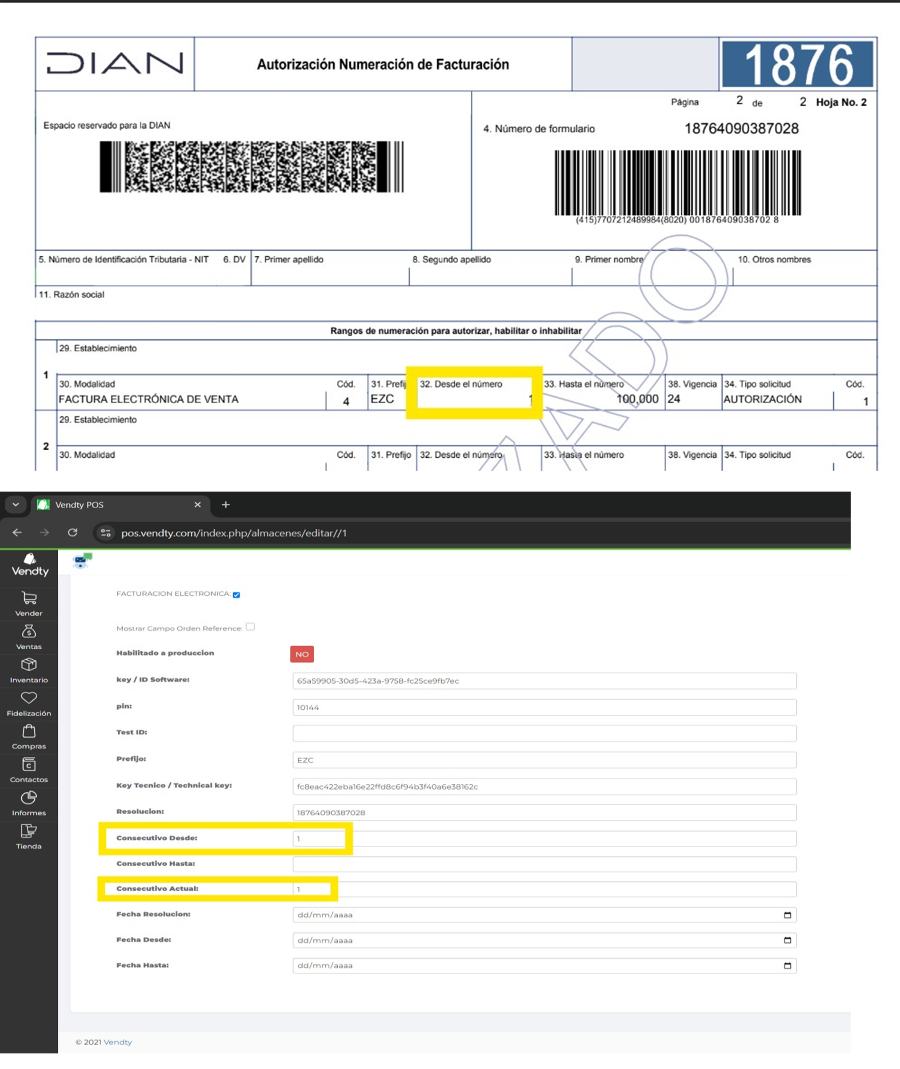
Task: Open the Fecha Desde calendar picker
Action: [x=787, y=940]
